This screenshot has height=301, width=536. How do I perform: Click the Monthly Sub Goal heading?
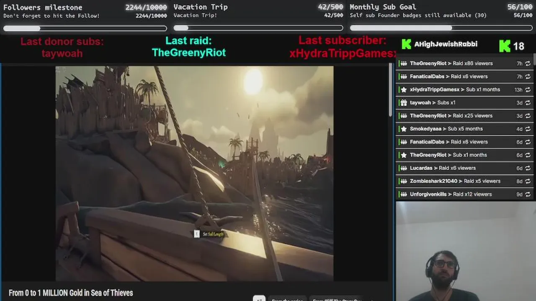[383, 7]
